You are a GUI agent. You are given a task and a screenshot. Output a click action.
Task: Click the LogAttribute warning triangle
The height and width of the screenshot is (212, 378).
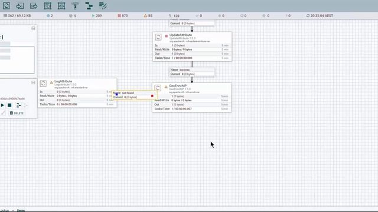pos(51,82)
